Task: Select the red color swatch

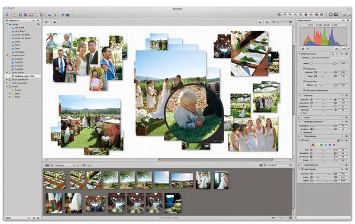Action: [313, 145]
